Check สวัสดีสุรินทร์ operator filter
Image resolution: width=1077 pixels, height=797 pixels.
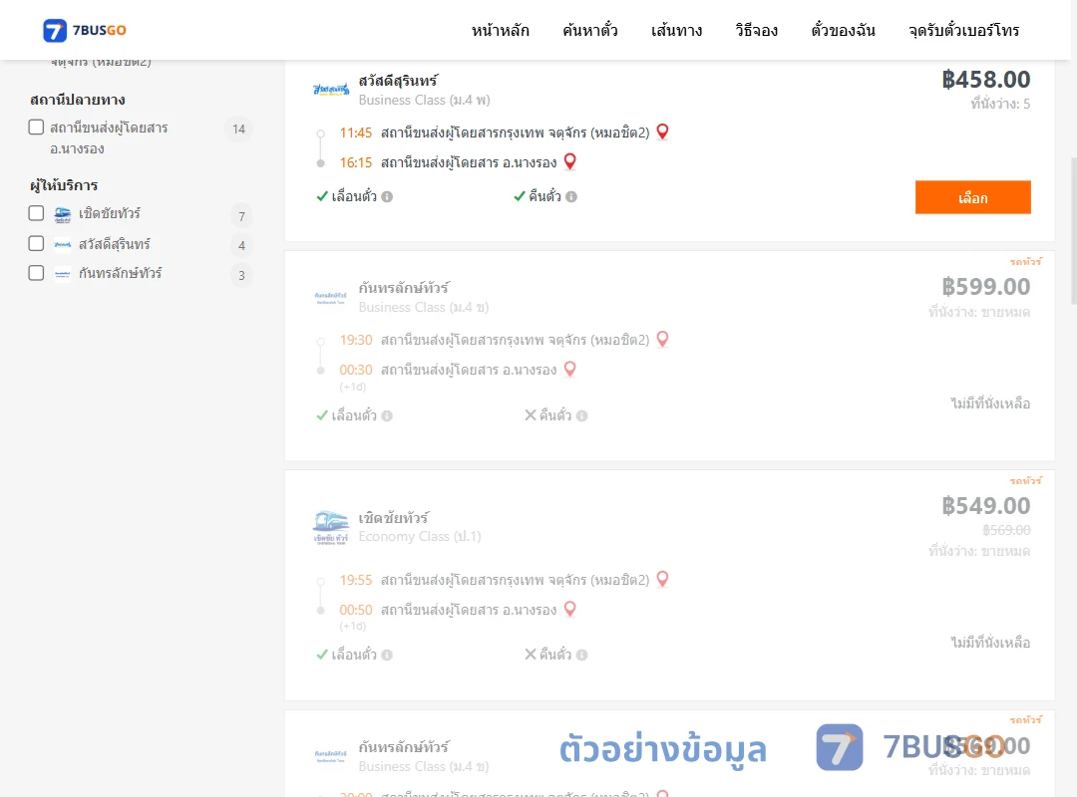pyautogui.click(x=37, y=243)
